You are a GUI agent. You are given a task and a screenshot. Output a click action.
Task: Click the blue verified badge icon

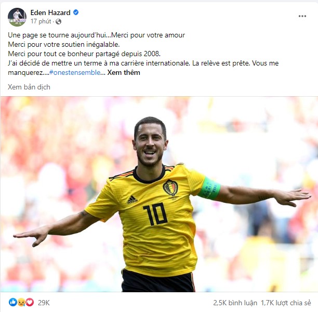tap(76, 12)
